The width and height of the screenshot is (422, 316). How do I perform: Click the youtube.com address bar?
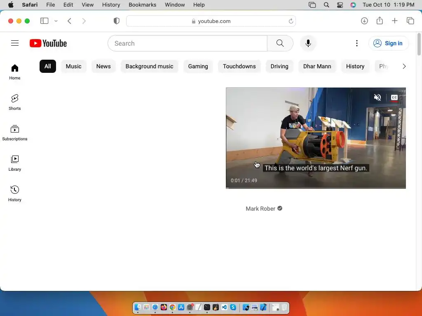pyautogui.click(x=211, y=21)
